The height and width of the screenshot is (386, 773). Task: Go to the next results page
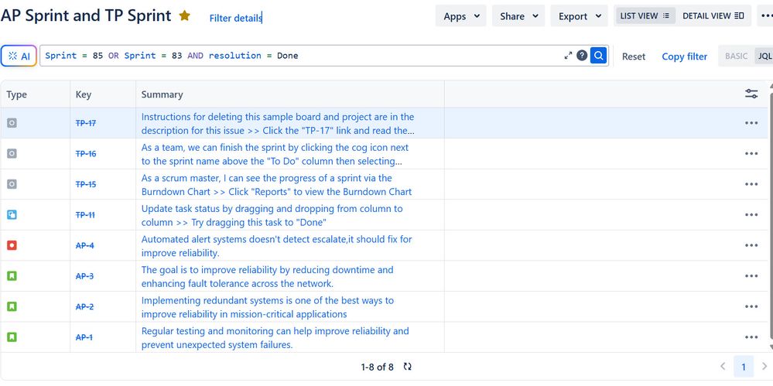pyautogui.click(x=764, y=367)
